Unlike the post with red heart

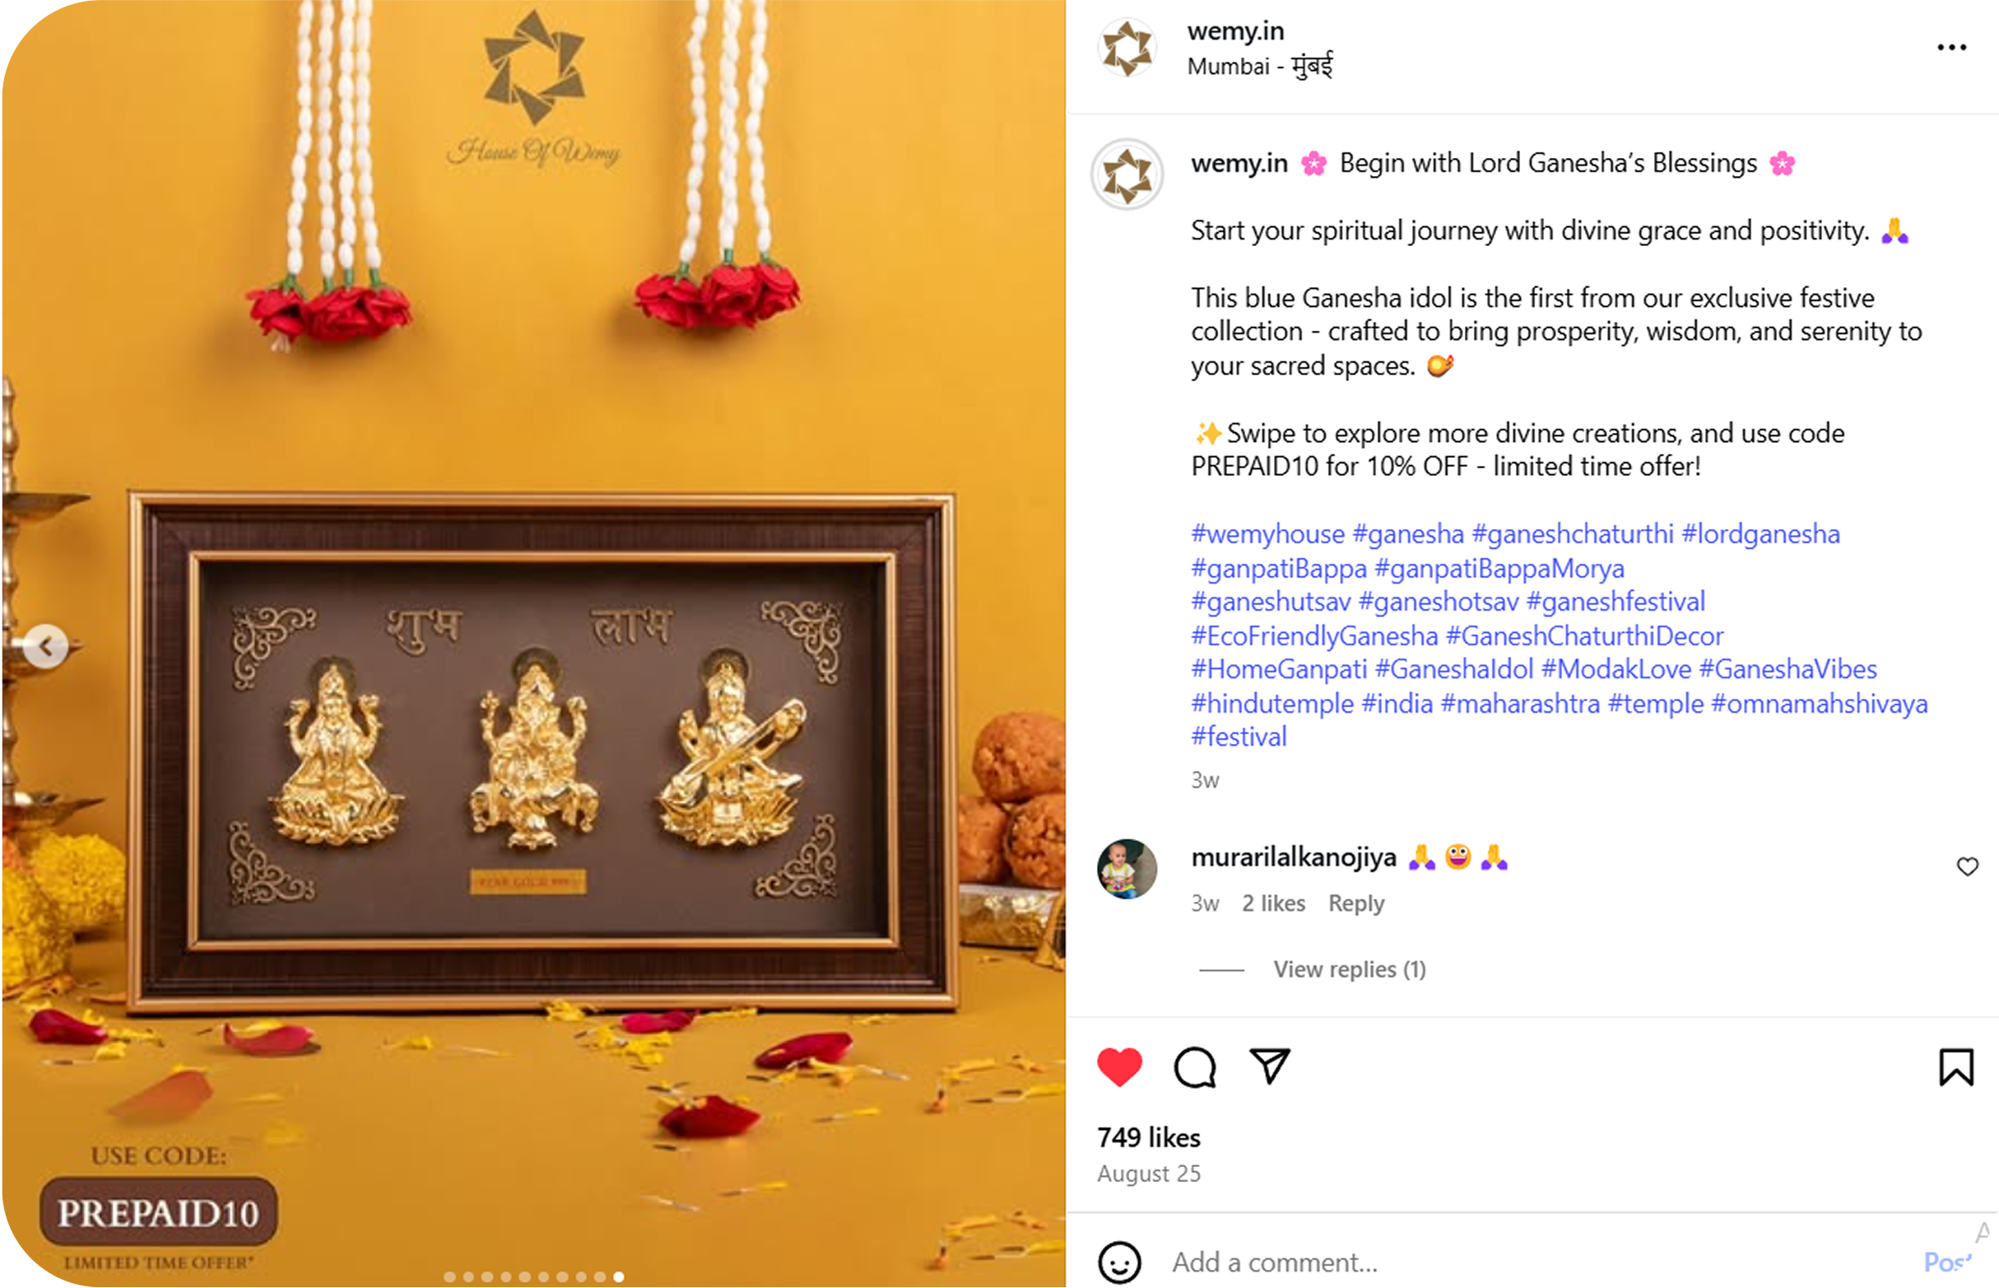[1118, 1067]
